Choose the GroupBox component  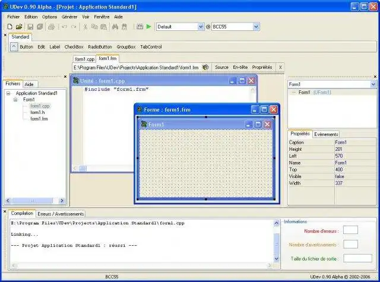(x=126, y=47)
